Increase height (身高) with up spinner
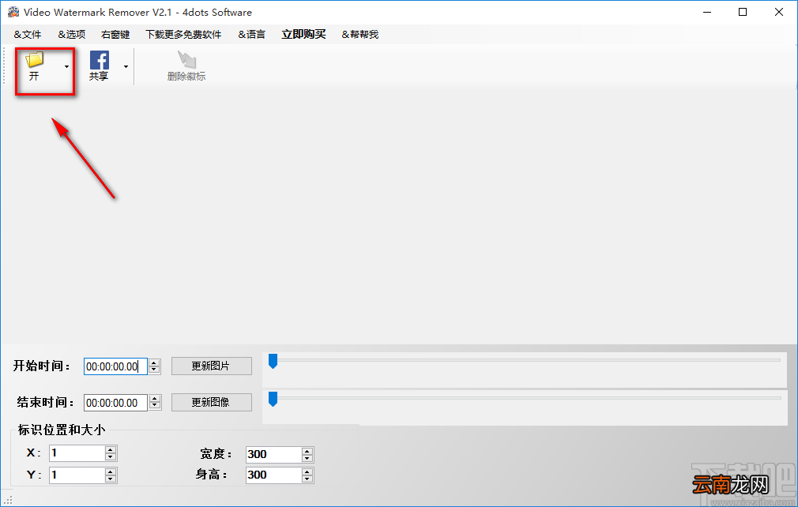 tap(307, 471)
